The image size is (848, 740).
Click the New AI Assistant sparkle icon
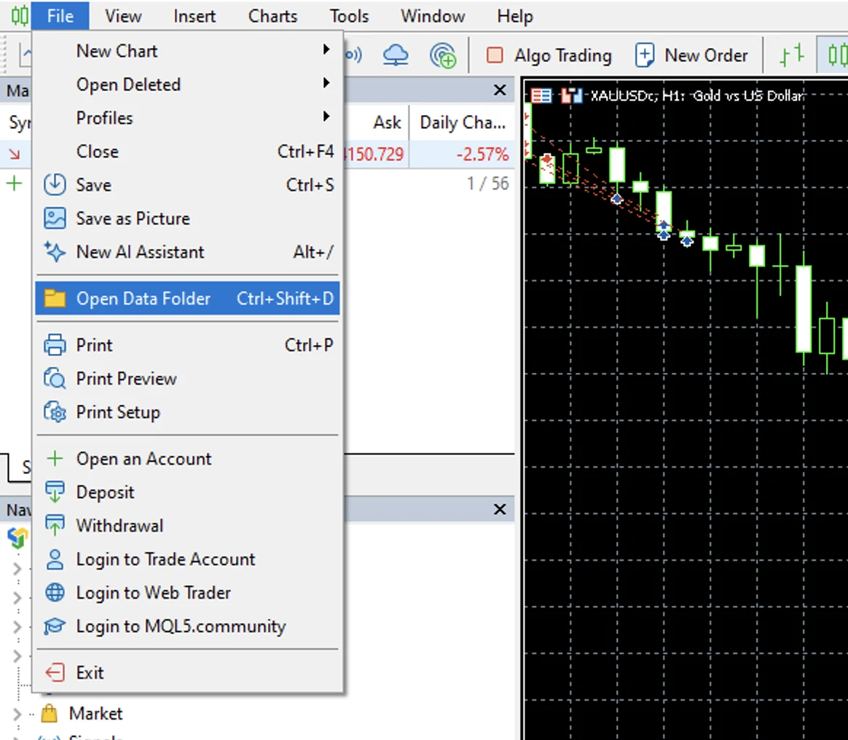[55, 252]
